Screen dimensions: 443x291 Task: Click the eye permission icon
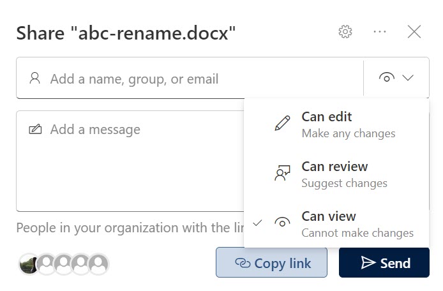(x=386, y=78)
